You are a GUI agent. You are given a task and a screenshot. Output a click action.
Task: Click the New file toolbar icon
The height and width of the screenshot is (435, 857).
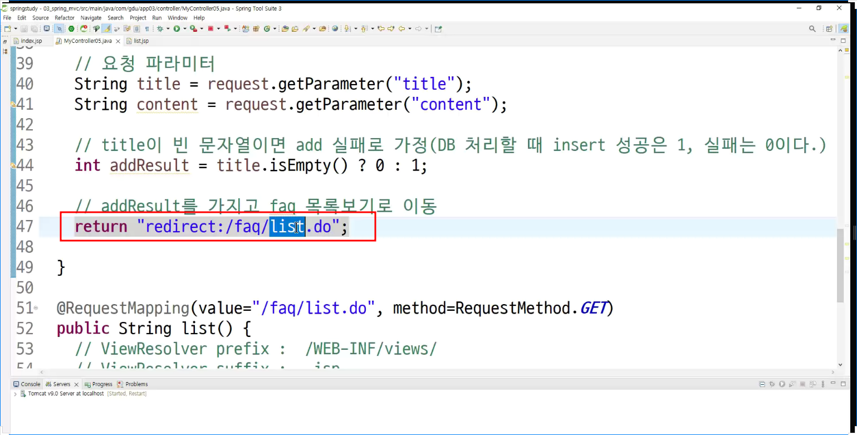click(7, 28)
